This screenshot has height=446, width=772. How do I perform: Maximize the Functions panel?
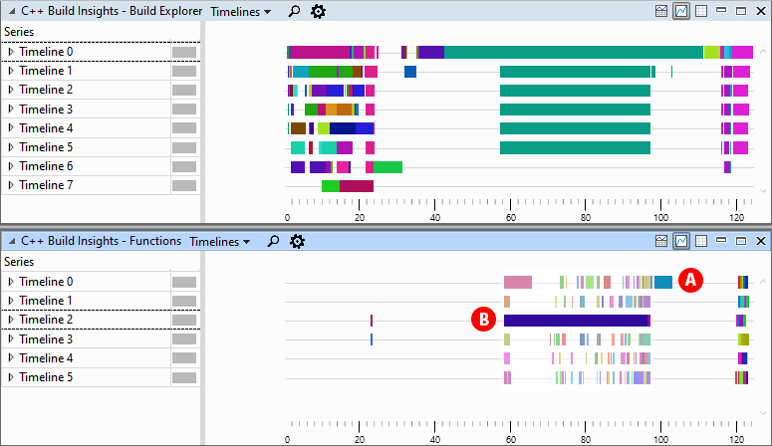741,241
